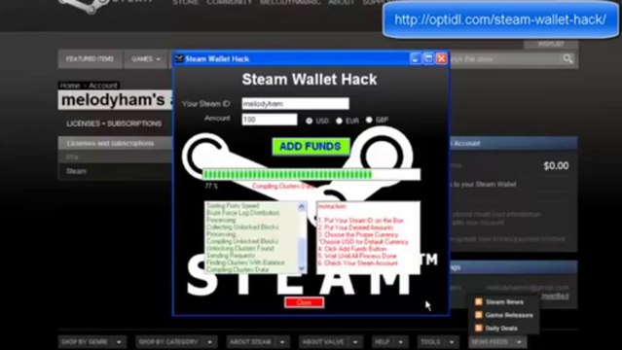The width and height of the screenshot is (622, 350).
Task: Click the Account breadcrumb link
Action: click(x=103, y=86)
